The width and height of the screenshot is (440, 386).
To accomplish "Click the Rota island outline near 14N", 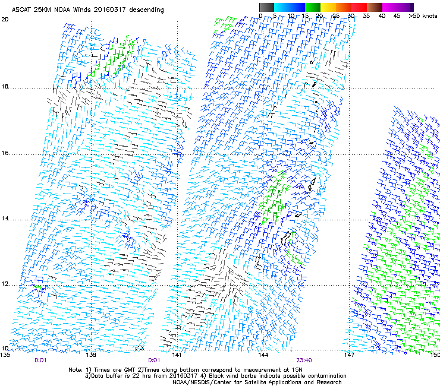I will point(298,216).
